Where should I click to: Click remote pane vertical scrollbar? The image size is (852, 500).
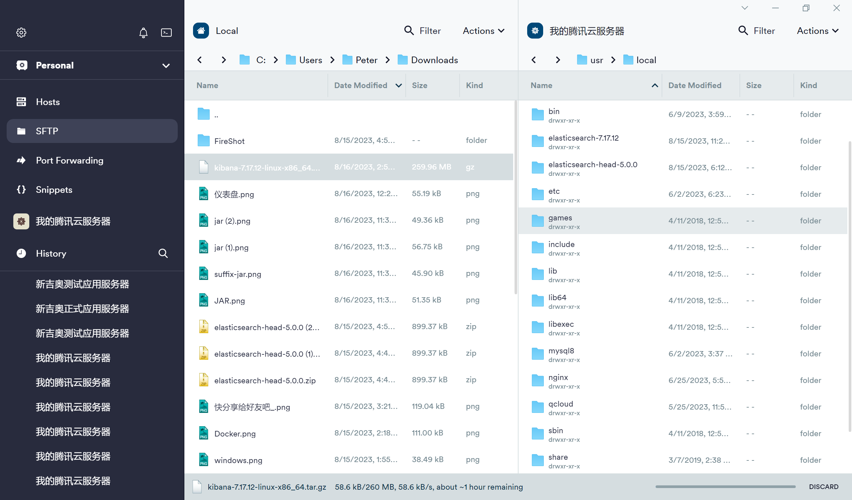coord(850,287)
